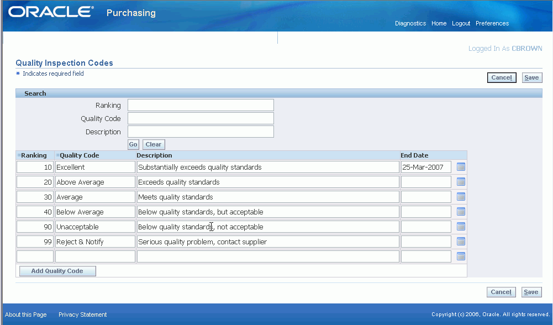Open calendar picker for Reject & Notify row
553x325 pixels.
coord(461,242)
